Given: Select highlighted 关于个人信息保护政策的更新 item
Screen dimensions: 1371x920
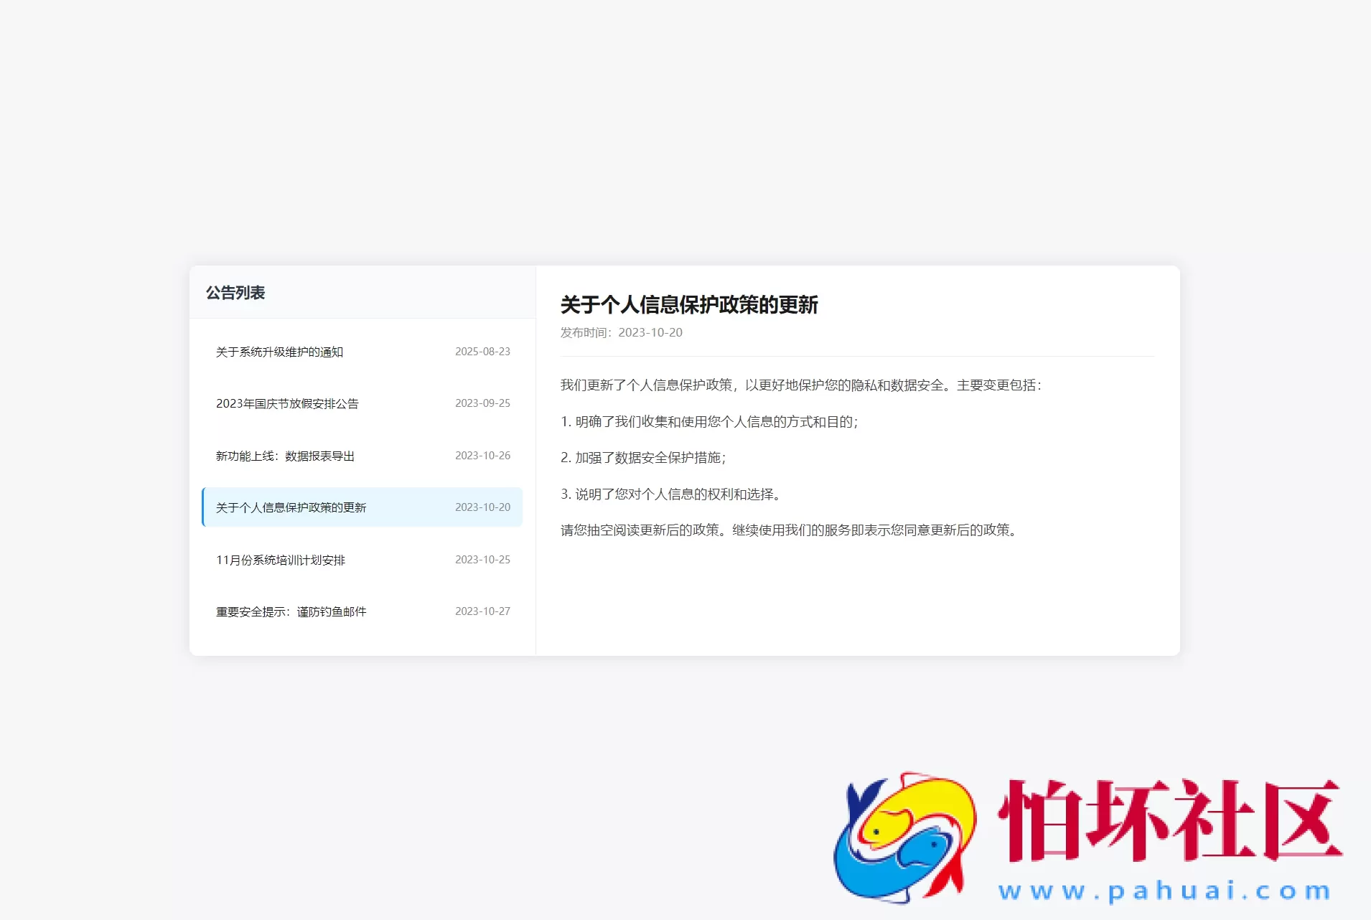Looking at the screenshot, I should tap(291, 507).
